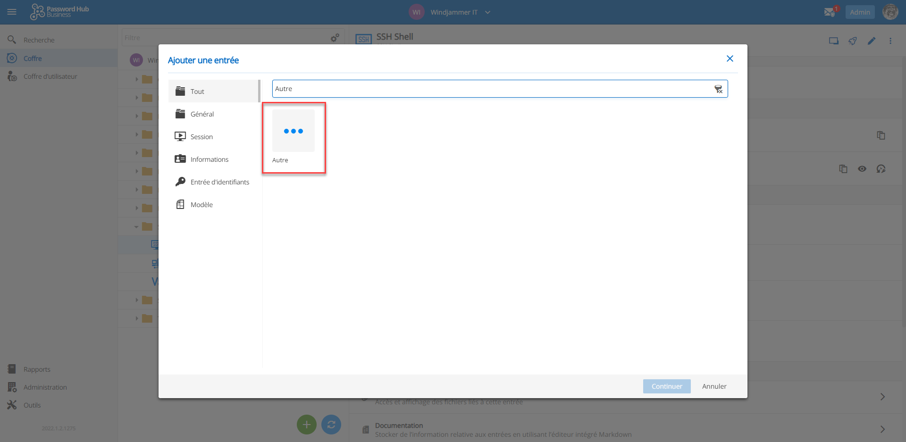Select the Général category
906x442 pixels.
(214, 114)
